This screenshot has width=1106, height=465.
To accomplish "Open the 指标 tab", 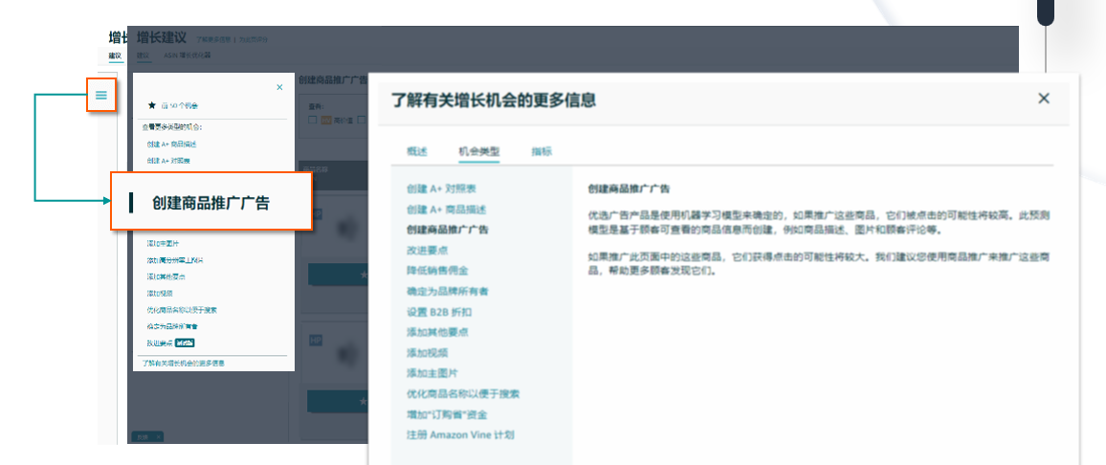I will (x=542, y=151).
